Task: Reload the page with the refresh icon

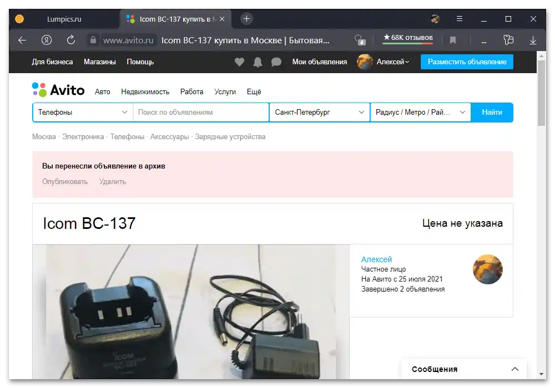Action: tap(71, 40)
